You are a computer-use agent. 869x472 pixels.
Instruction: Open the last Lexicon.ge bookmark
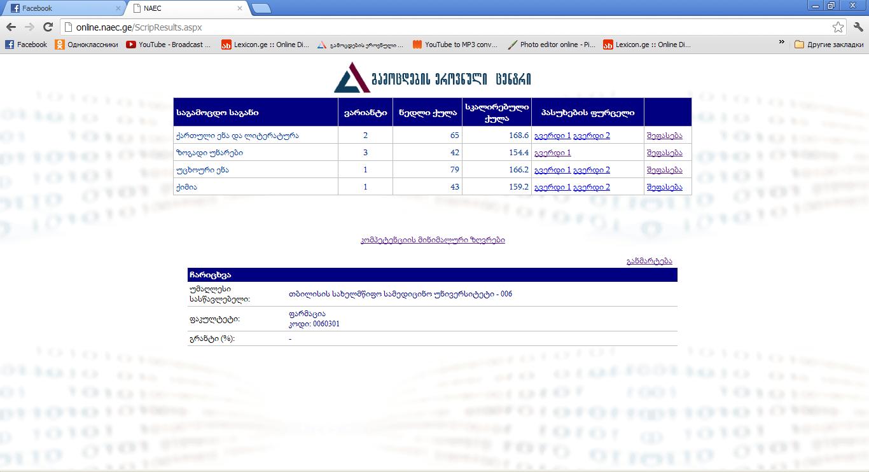pos(647,45)
